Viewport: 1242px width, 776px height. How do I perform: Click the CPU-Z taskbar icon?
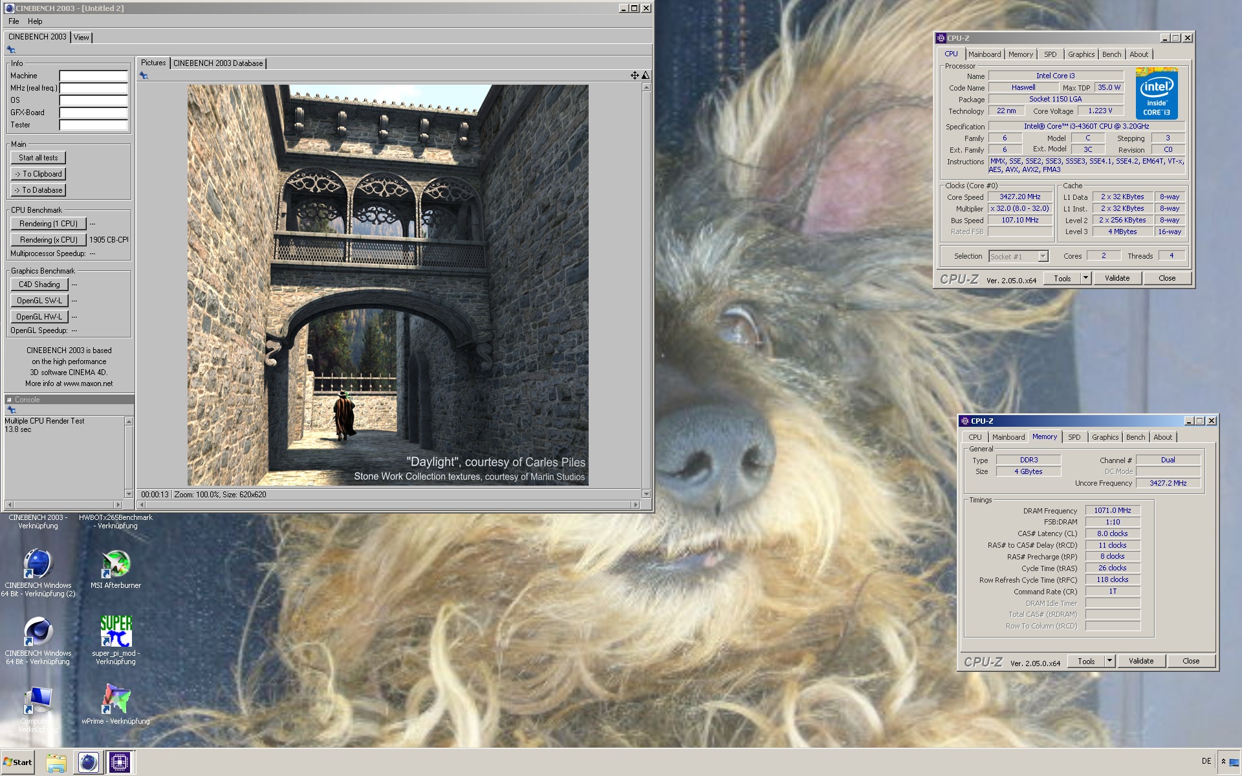119,762
